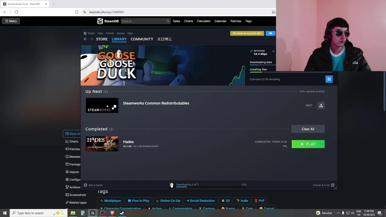Image resolution: width=386 pixels, height=217 pixels.
Task: Open the SteamDB Calendar page
Action: tap(220, 21)
